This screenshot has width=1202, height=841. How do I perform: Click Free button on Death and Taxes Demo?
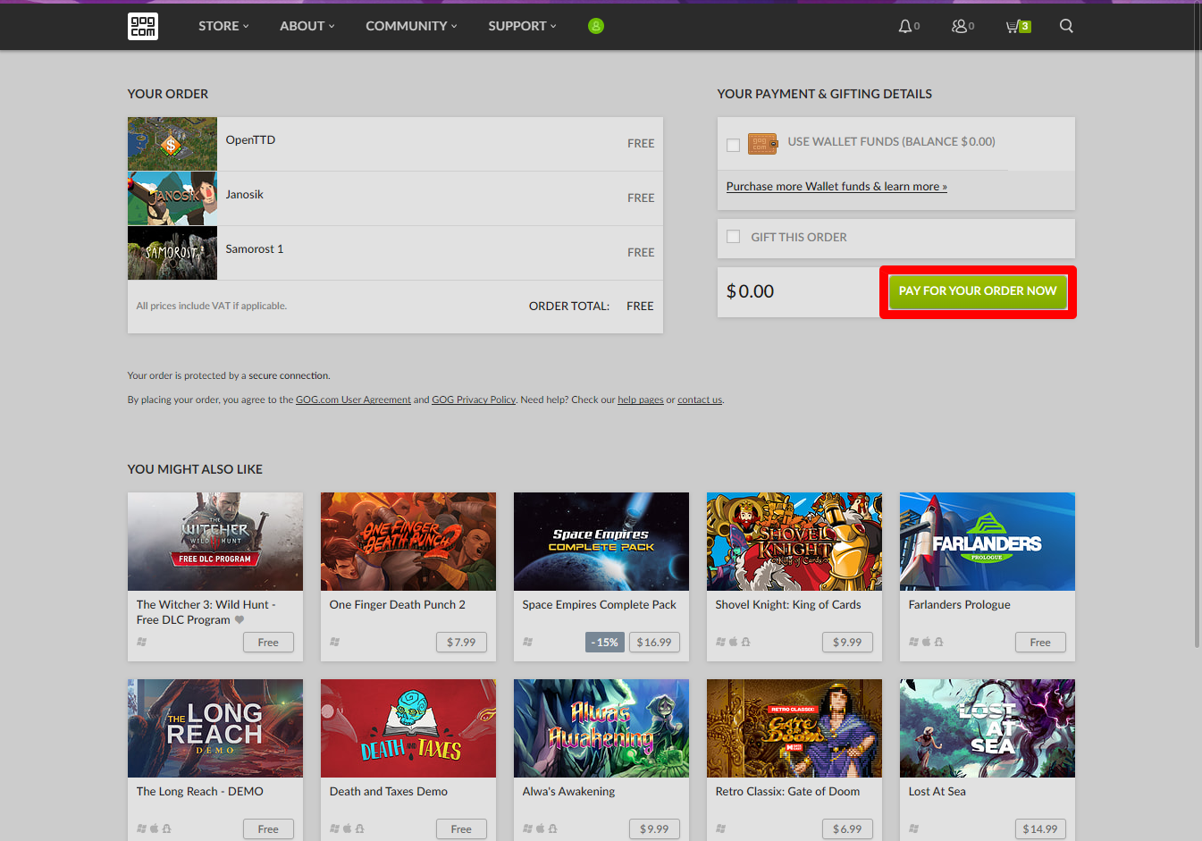[x=461, y=828]
